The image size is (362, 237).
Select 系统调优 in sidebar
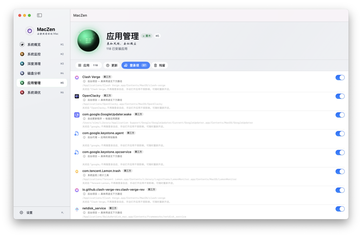tap(42, 93)
